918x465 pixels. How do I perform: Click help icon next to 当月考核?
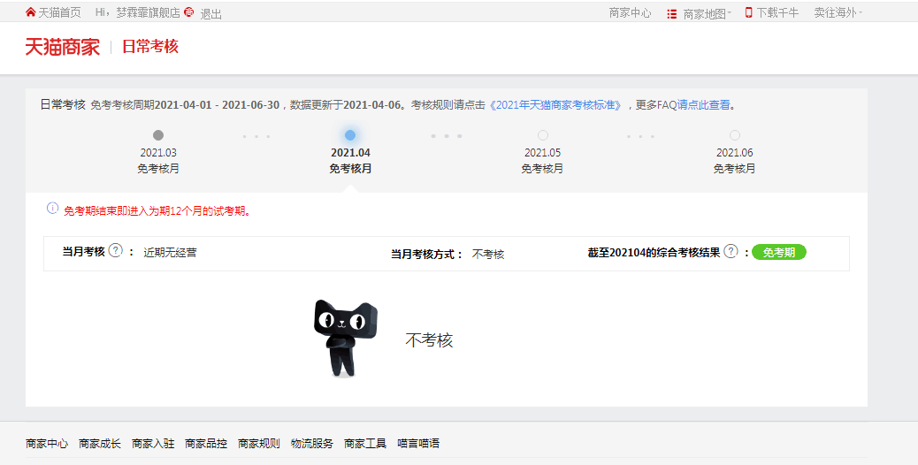[115, 252]
